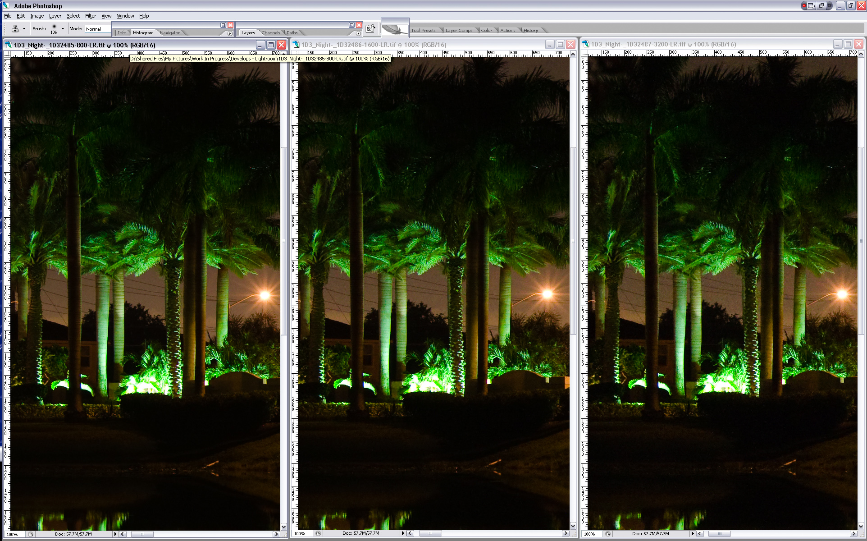The image size is (867, 541).
Task: Open the Image menu
Action: (37, 16)
